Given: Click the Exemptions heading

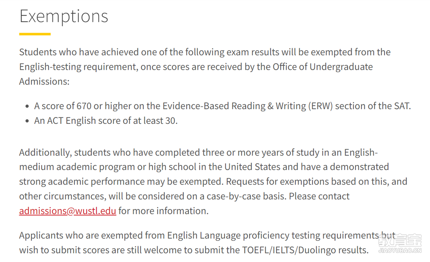Looking at the screenshot, I should click(64, 16).
